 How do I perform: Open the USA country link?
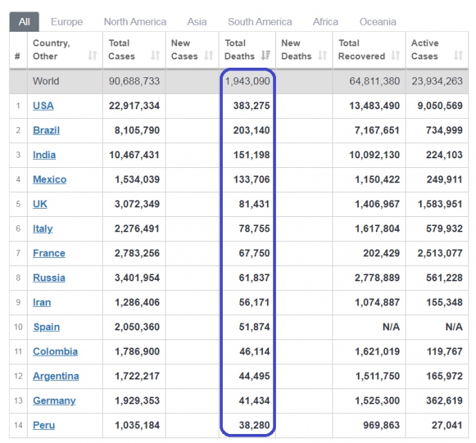(x=43, y=106)
